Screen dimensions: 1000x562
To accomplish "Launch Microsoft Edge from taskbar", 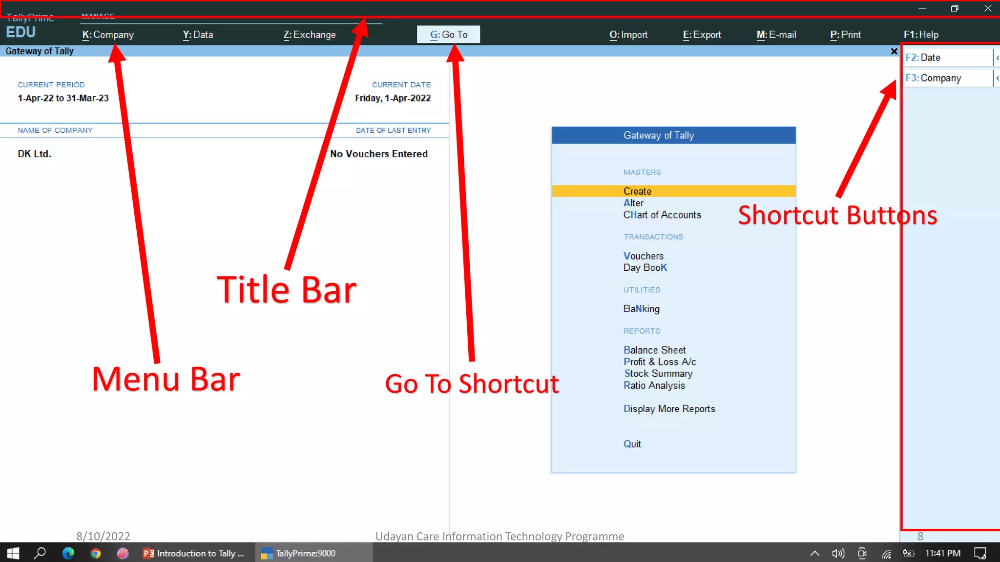I will [68, 553].
